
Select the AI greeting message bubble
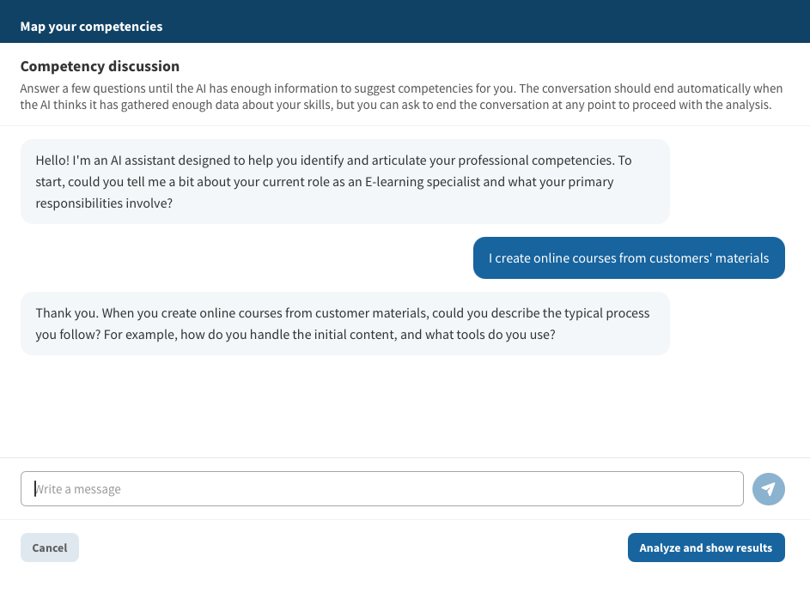[345, 181]
